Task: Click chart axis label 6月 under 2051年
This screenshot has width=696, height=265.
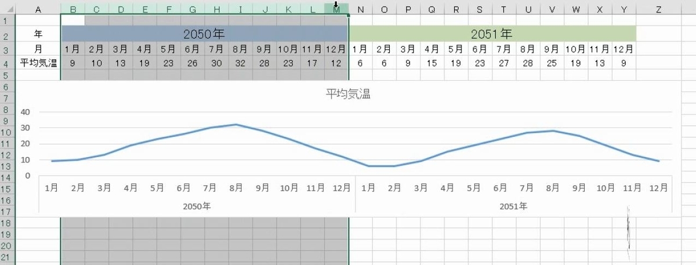Action: (x=501, y=188)
